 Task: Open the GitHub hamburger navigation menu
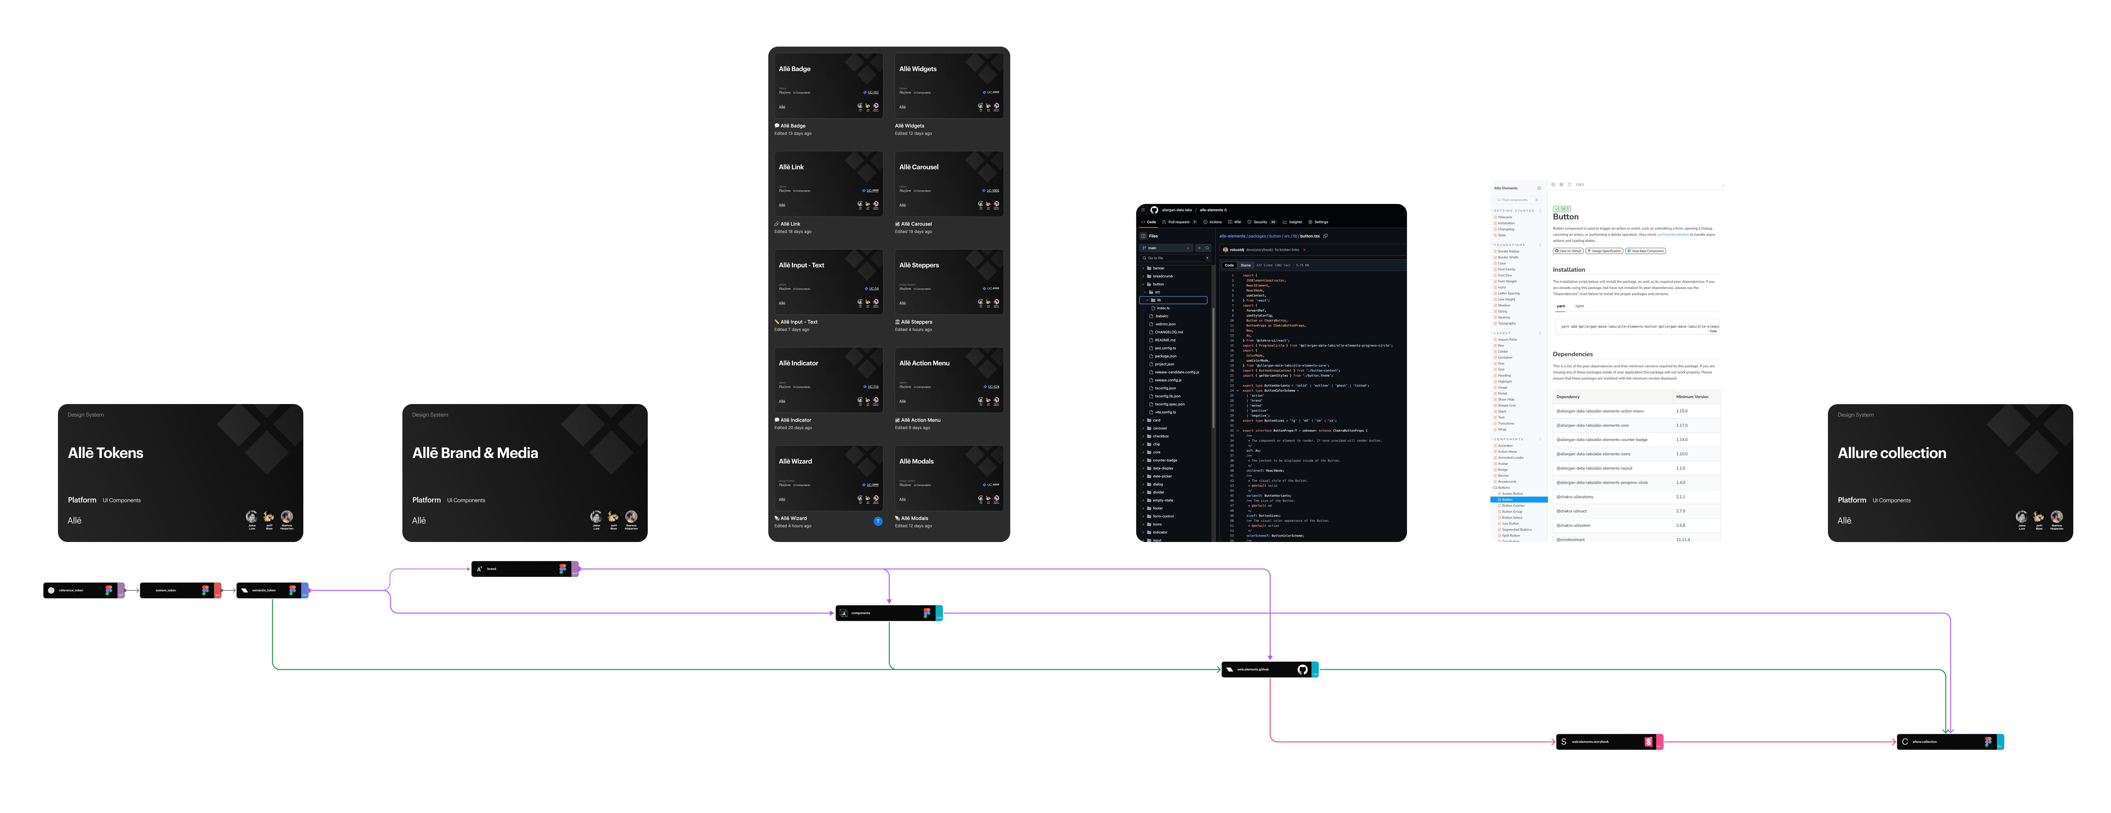coord(1143,210)
